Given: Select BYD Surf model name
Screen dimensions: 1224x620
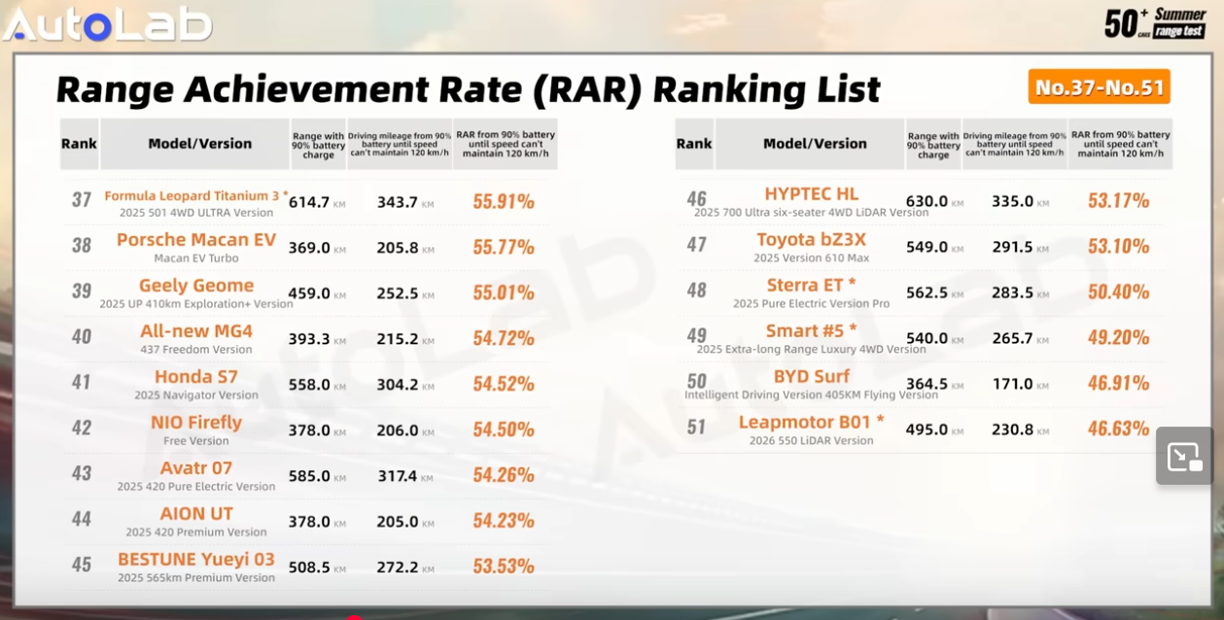Looking at the screenshot, I should tap(812, 376).
